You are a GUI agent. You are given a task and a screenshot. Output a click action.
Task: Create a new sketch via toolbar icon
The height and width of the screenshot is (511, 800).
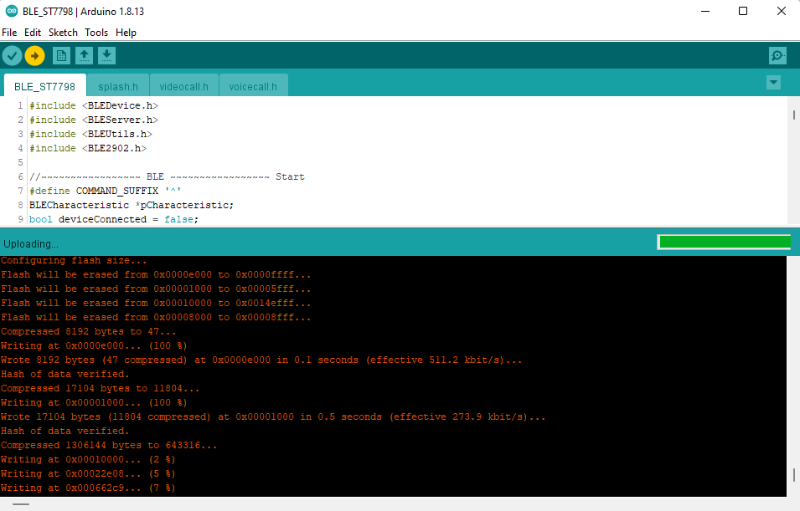point(61,55)
